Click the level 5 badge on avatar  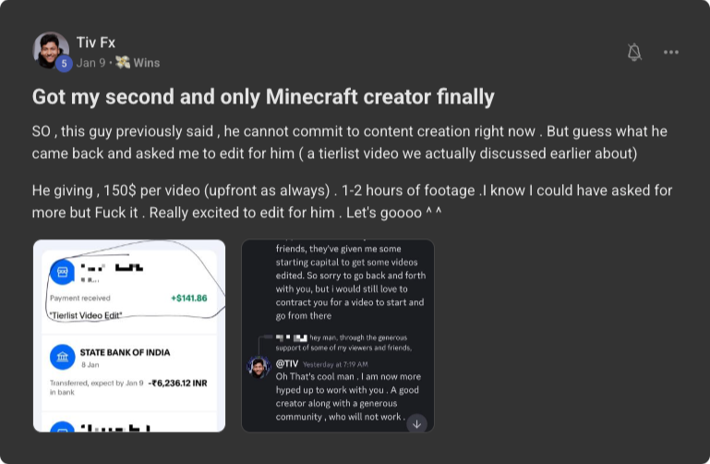click(x=64, y=63)
